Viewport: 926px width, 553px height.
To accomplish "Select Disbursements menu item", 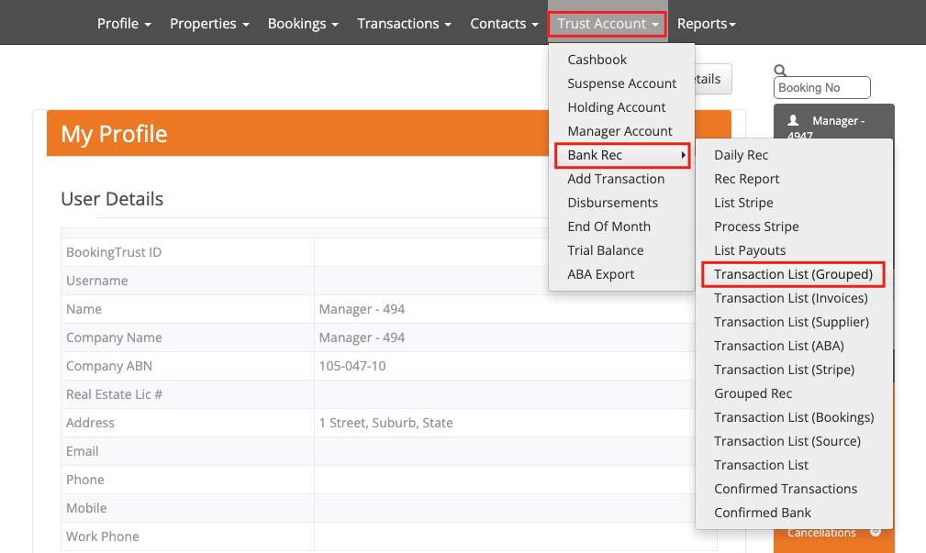I will coord(612,203).
